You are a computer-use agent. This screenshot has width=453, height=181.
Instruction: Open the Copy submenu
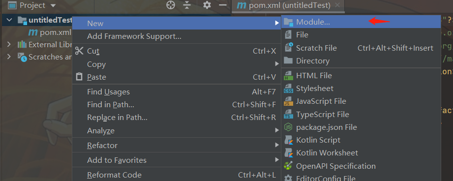pyautogui.click(x=177, y=64)
